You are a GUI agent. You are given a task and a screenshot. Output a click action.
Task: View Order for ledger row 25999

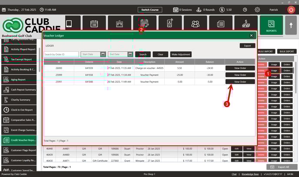240,75
